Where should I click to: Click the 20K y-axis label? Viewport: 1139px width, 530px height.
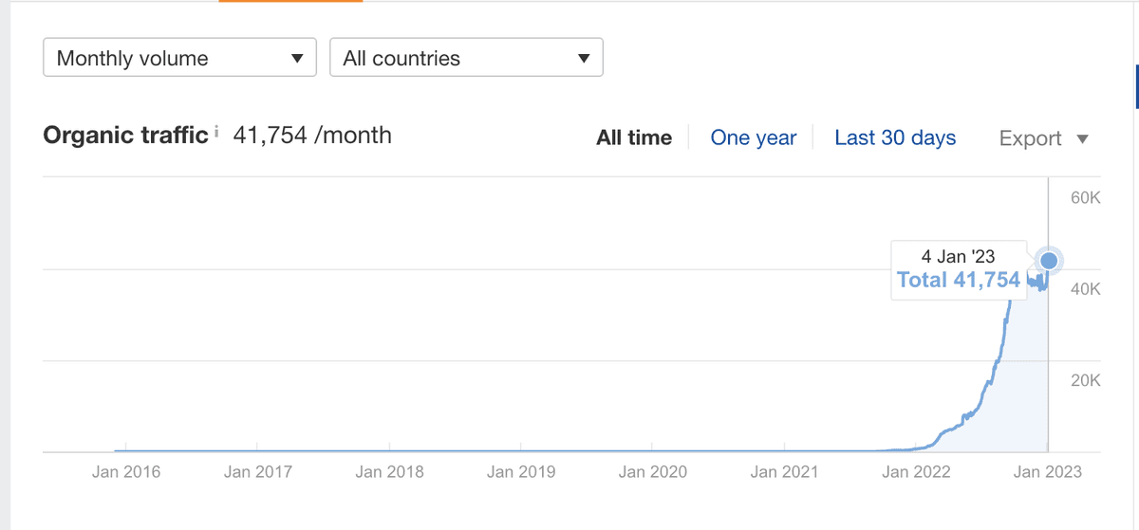point(1085,380)
